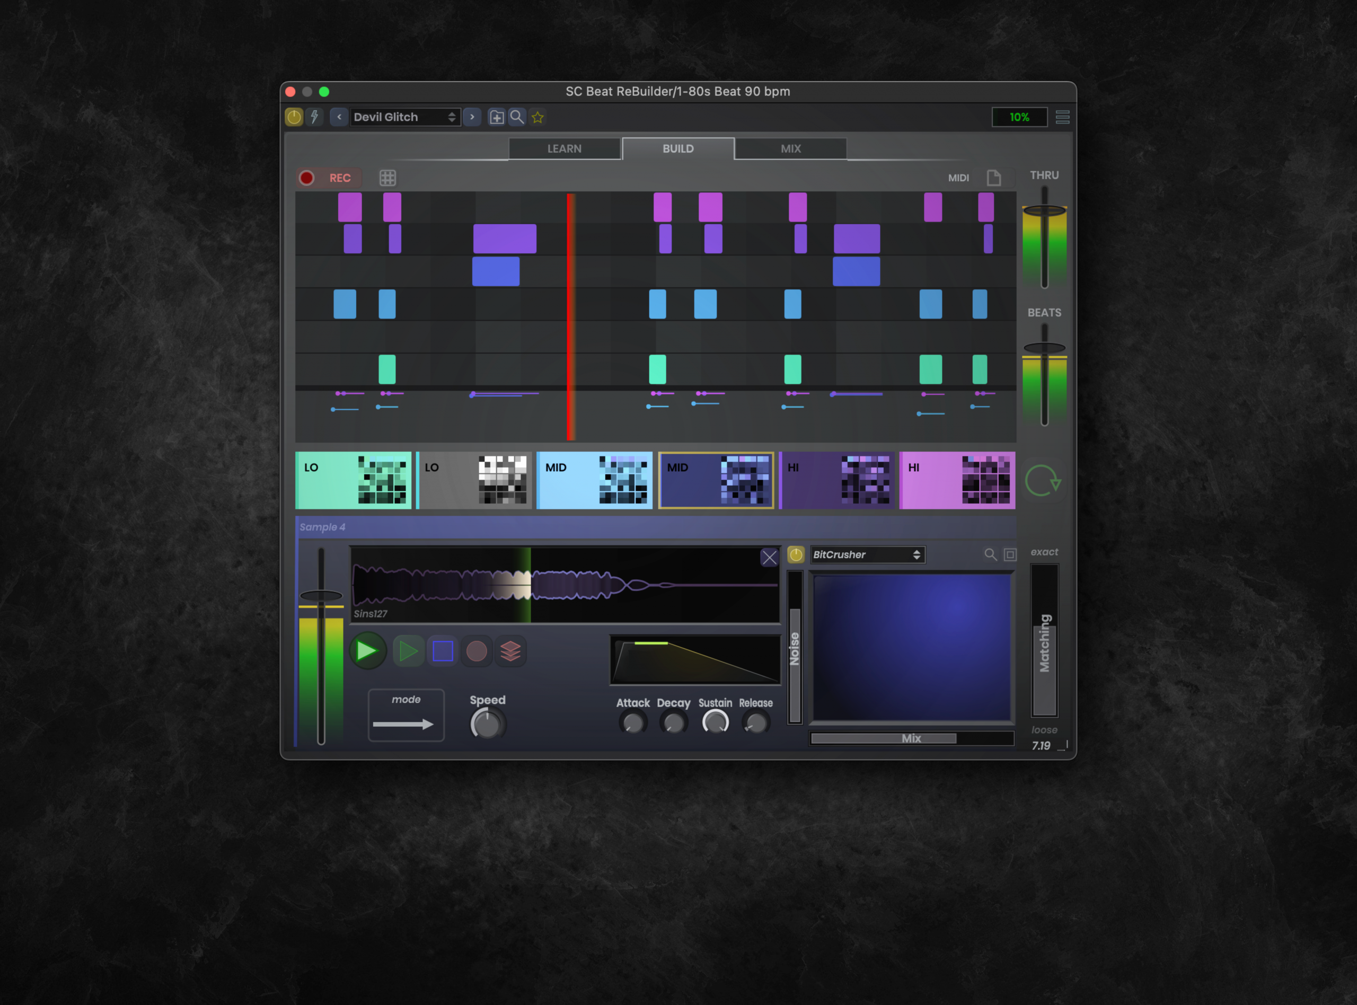Open the hamburger menu at top right
This screenshot has width=1357, height=1005.
(1062, 117)
